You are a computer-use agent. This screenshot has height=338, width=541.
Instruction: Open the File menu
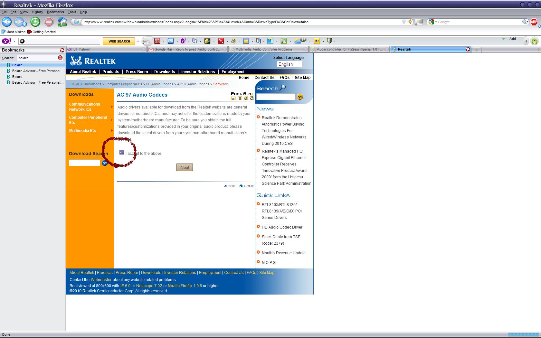(4, 12)
